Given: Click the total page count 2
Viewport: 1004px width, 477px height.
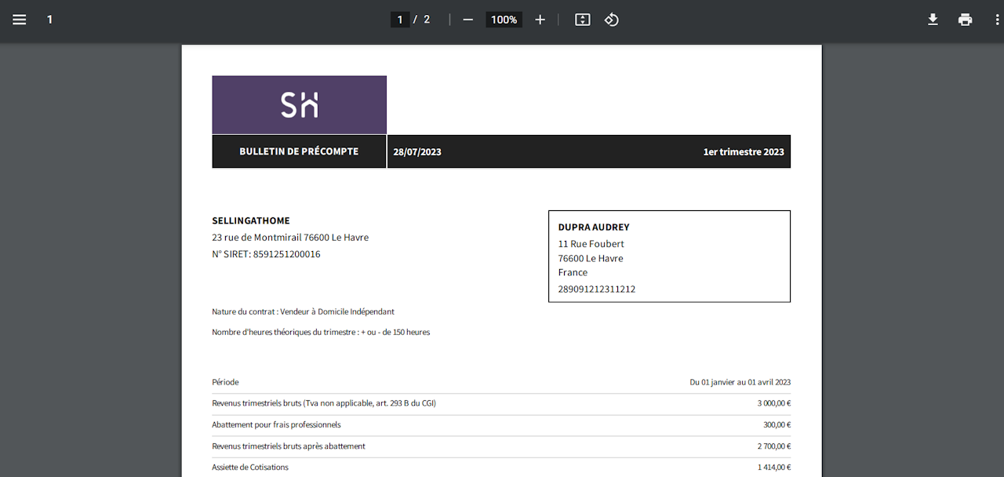Looking at the screenshot, I should click(427, 20).
